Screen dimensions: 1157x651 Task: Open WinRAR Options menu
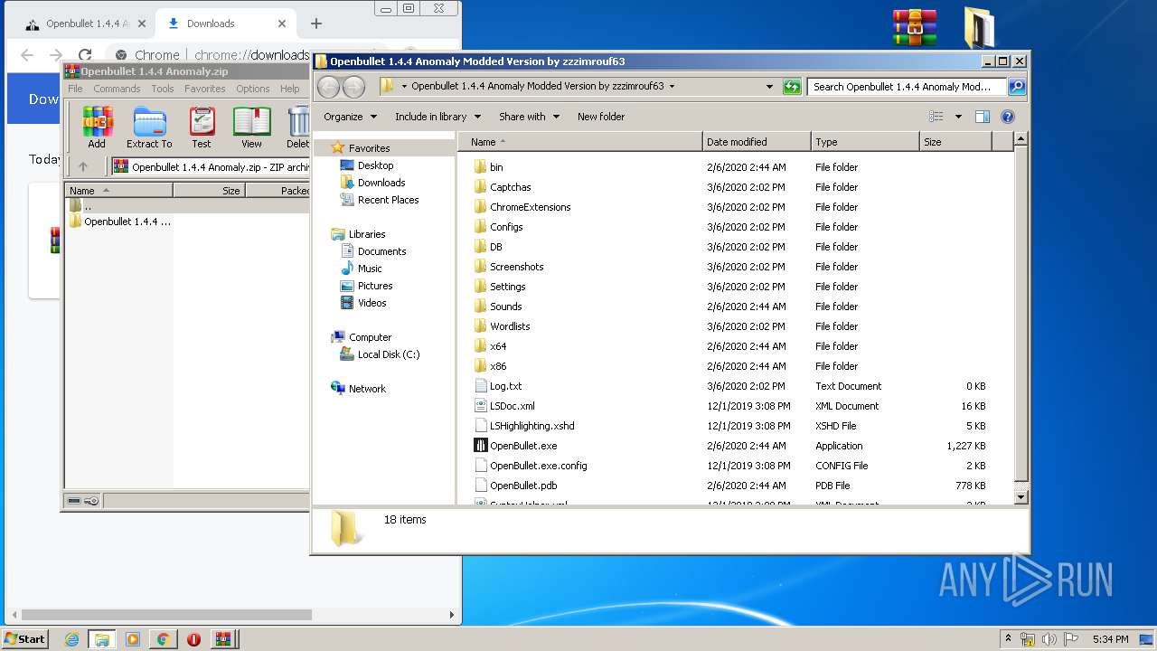(x=253, y=89)
